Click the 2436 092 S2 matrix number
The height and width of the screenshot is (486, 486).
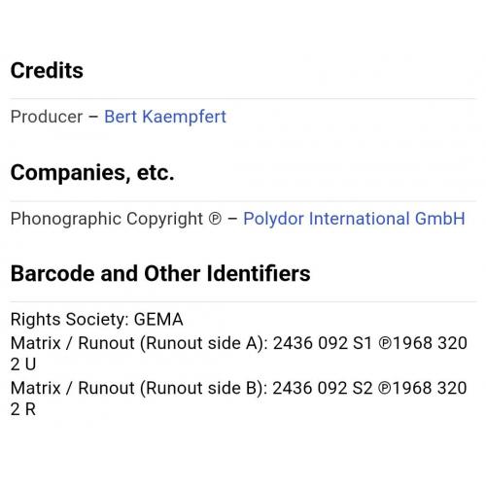322,388
